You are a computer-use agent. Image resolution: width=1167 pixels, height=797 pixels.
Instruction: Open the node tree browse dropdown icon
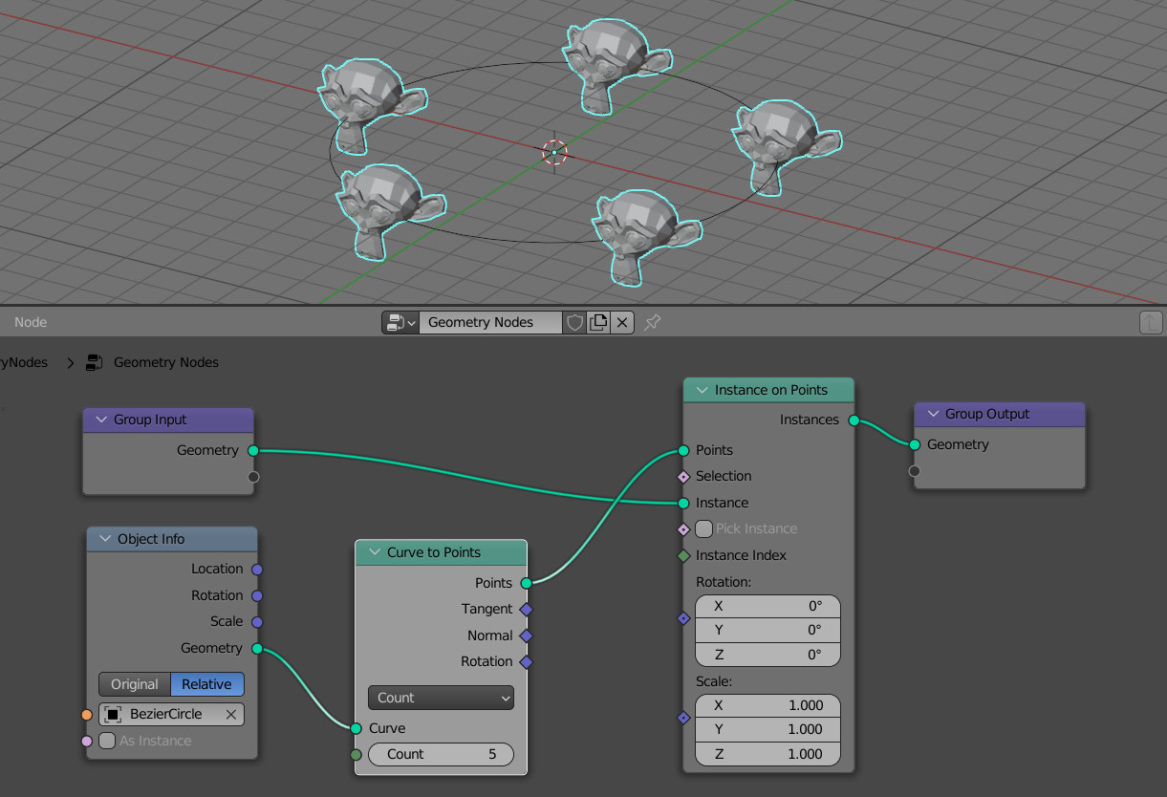point(400,322)
